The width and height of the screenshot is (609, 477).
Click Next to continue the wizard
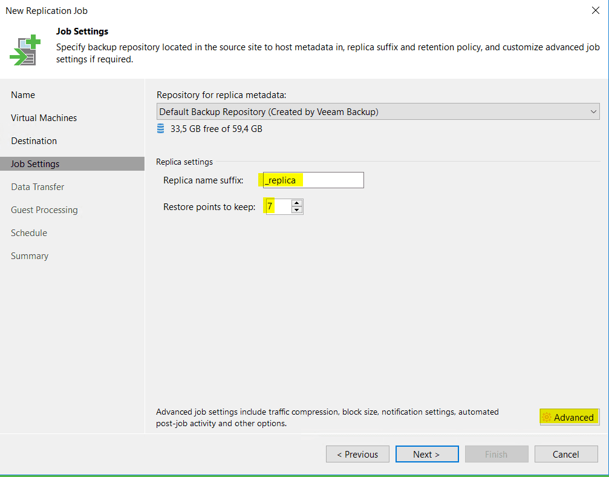(427, 454)
